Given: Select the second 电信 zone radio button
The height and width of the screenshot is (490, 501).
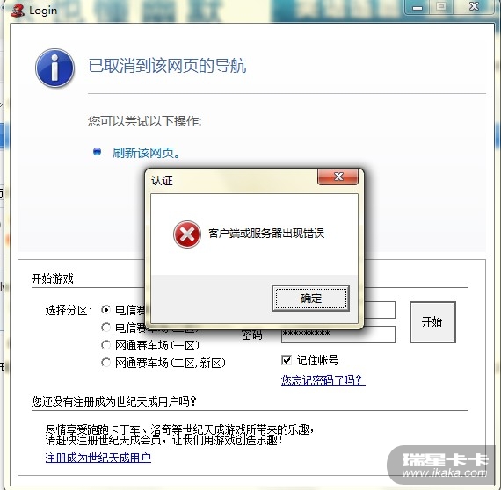Looking at the screenshot, I should 105,328.
